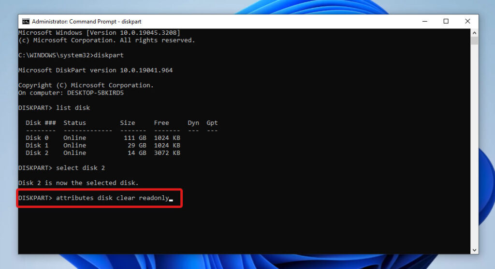The image size is (495, 269).
Task: Click the window title bar text
Action: coord(87,22)
